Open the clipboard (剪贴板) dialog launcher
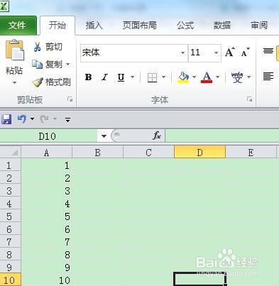This screenshot has width=279, height=286. (70, 99)
